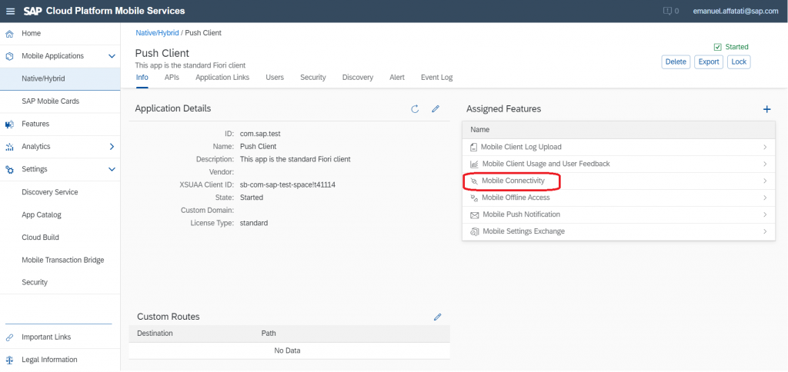Click the Destination column header
This screenshot has width=788, height=372.
click(x=155, y=334)
